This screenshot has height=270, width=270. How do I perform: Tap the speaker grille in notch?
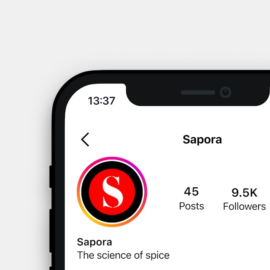tap(198, 92)
